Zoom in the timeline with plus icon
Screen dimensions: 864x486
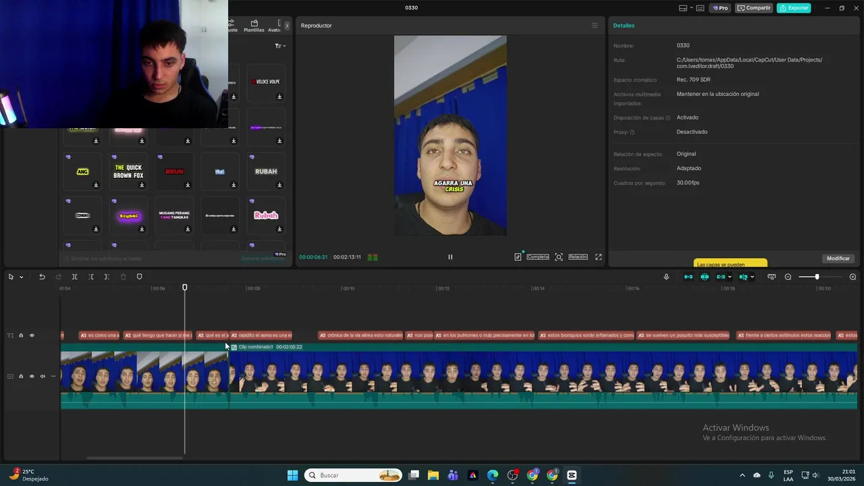coord(853,277)
